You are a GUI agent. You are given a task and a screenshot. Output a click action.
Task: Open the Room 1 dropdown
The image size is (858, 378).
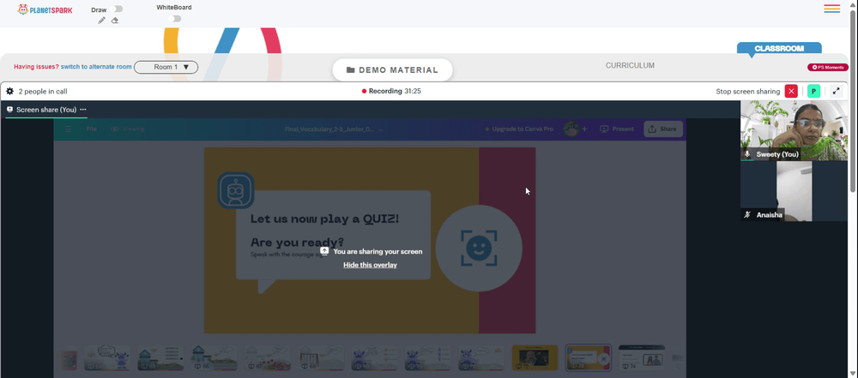166,67
